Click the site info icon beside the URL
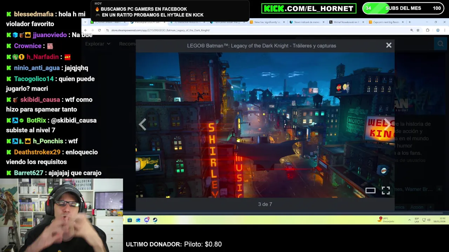 coord(107,30)
